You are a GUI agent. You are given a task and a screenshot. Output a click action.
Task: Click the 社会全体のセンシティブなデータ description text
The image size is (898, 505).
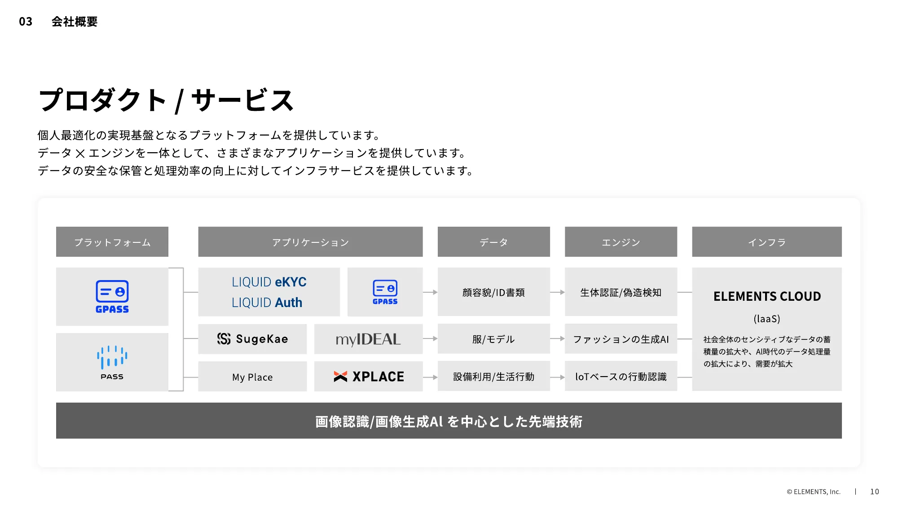click(767, 351)
